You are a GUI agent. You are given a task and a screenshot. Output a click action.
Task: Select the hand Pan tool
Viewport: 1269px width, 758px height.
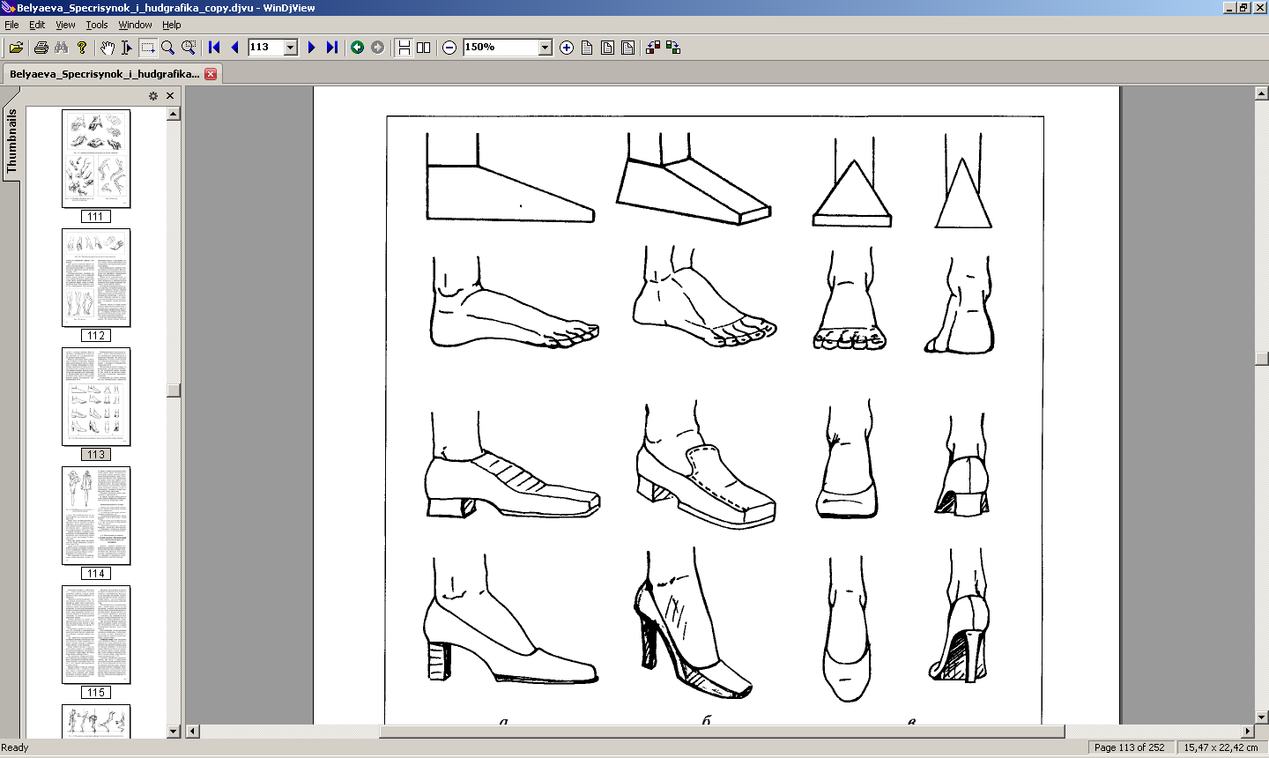tap(107, 48)
